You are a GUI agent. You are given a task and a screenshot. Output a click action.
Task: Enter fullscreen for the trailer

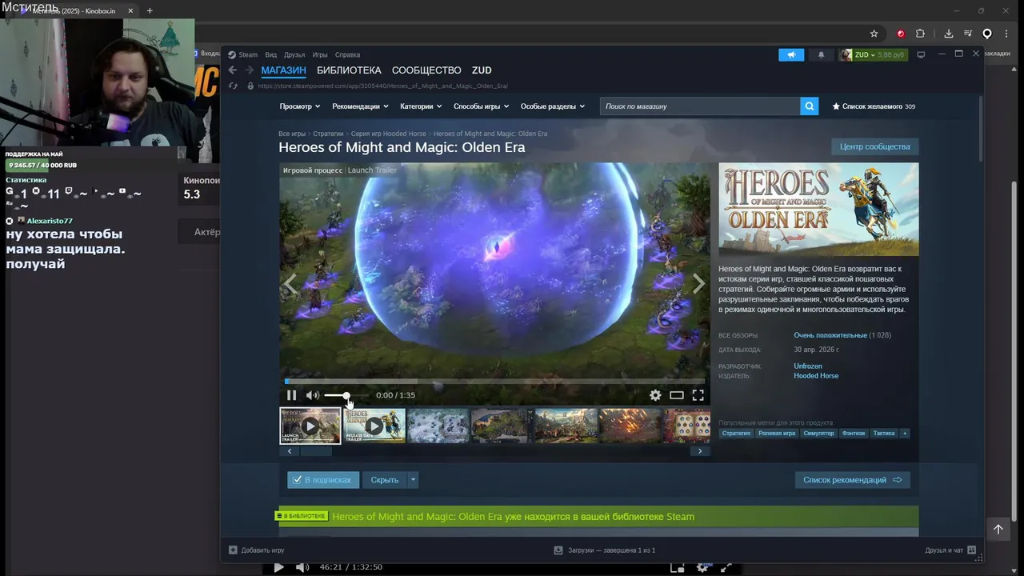(698, 395)
